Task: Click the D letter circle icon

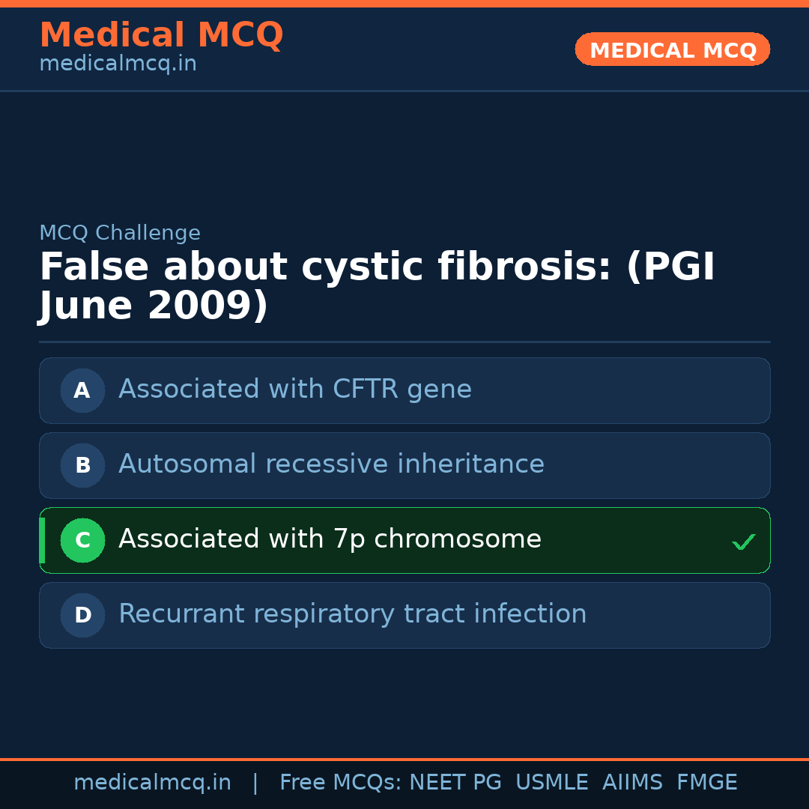Action: click(x=82, y=615)
